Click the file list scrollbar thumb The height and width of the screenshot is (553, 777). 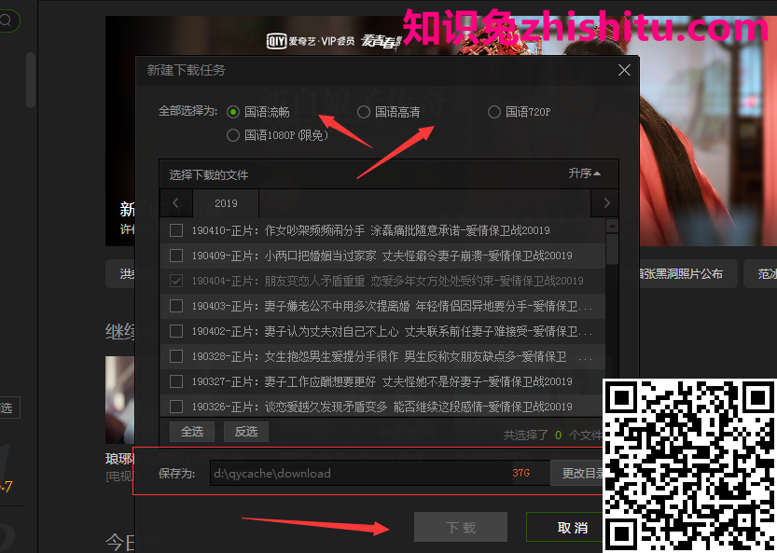(x=613, y=249)
